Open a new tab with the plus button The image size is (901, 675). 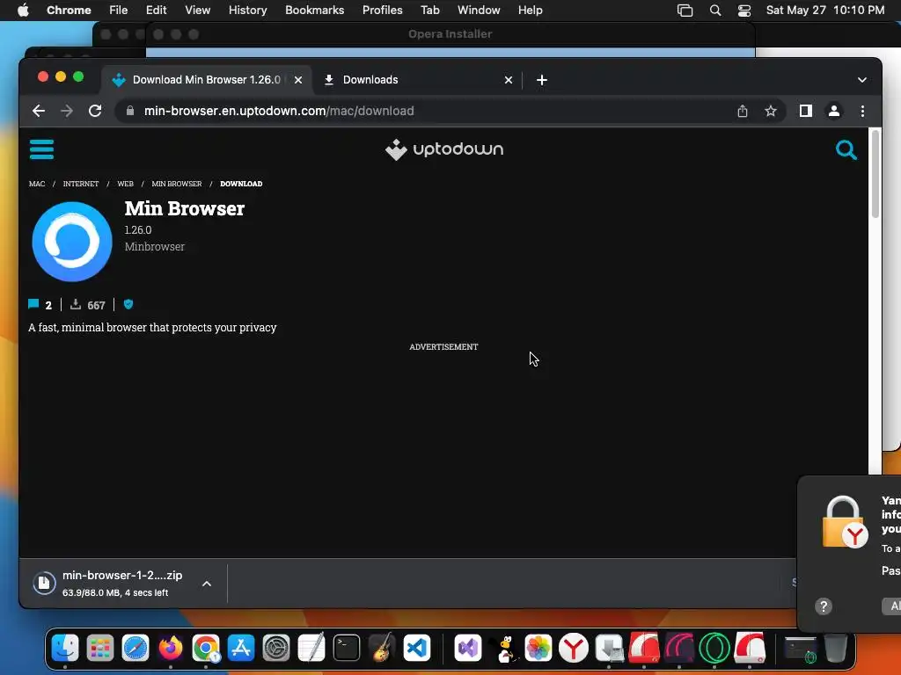542,80
